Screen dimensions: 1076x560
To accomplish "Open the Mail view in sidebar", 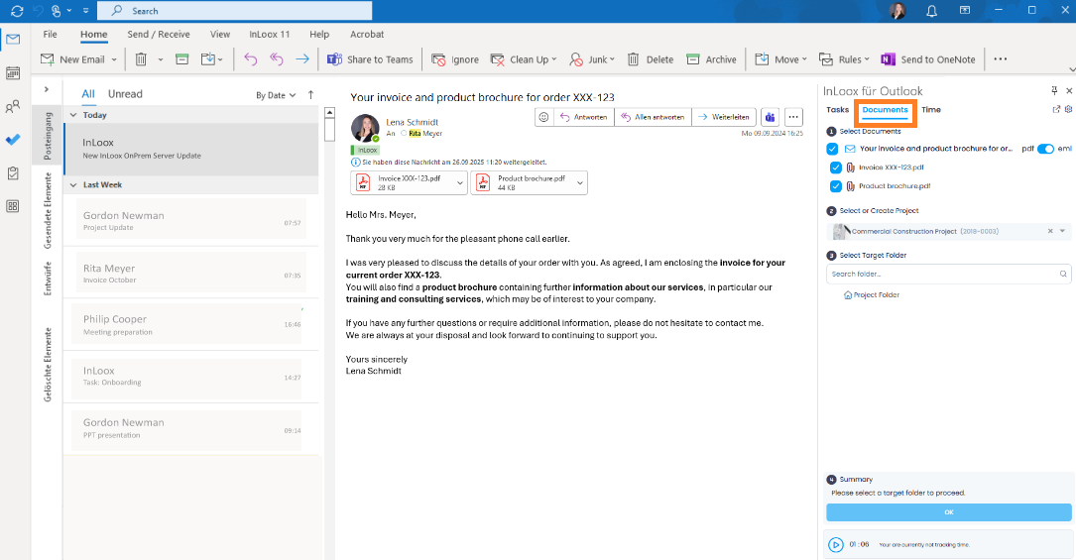I will [x=13, y=39].
